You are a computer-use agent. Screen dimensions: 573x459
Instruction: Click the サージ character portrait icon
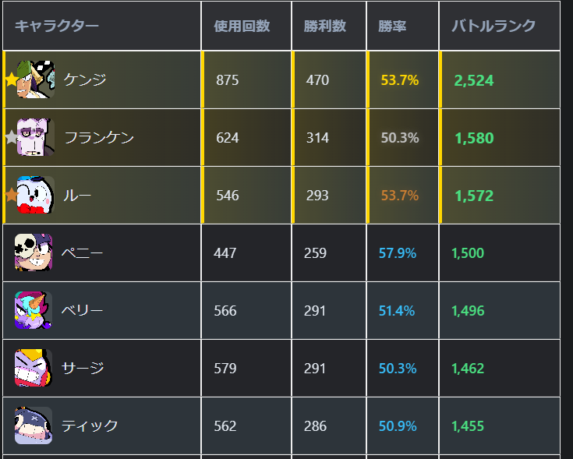(x=34, y=368)
